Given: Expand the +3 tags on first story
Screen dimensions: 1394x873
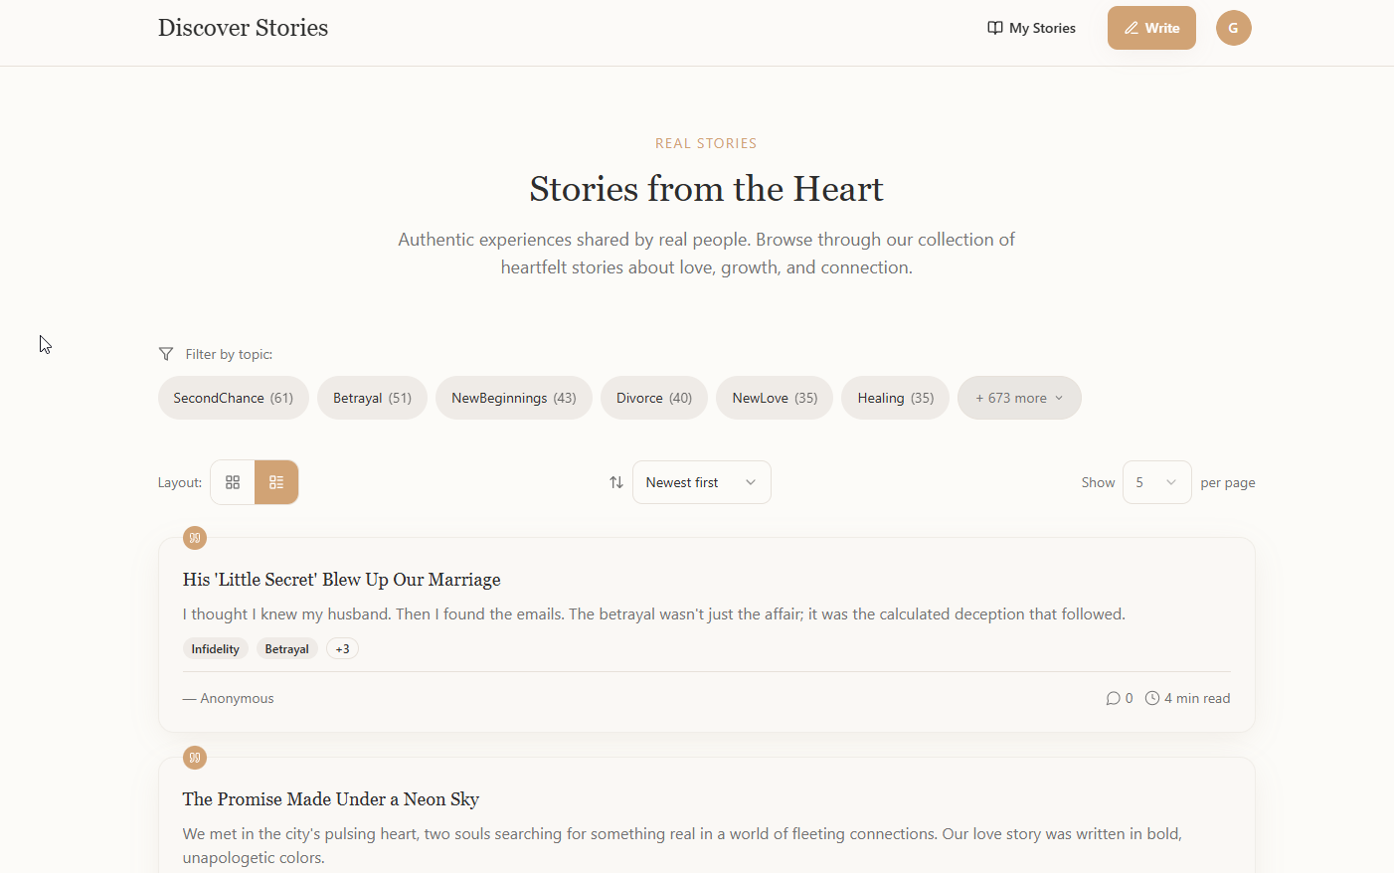Looking at the screenshot, I should coord(342,649).
